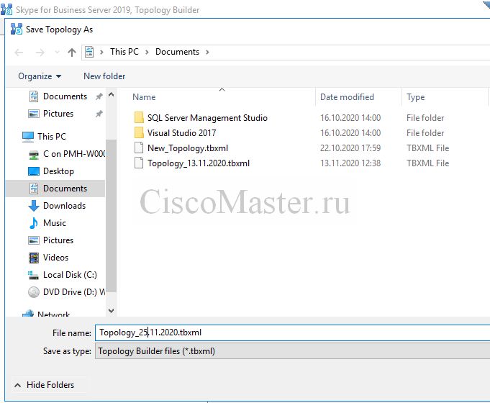
Task: Sort files by Date modified column
Action: click(347, 97)
